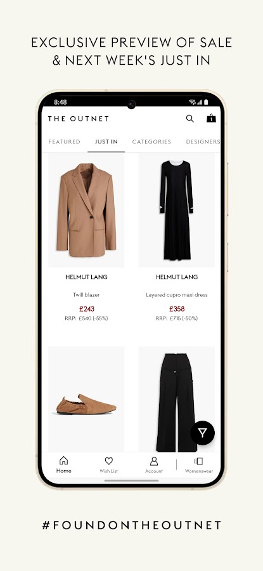View the black wide-leg trousers image
The width and height of the screenshot is (263, 571).
pyautogui.click(x=177, y=399)
